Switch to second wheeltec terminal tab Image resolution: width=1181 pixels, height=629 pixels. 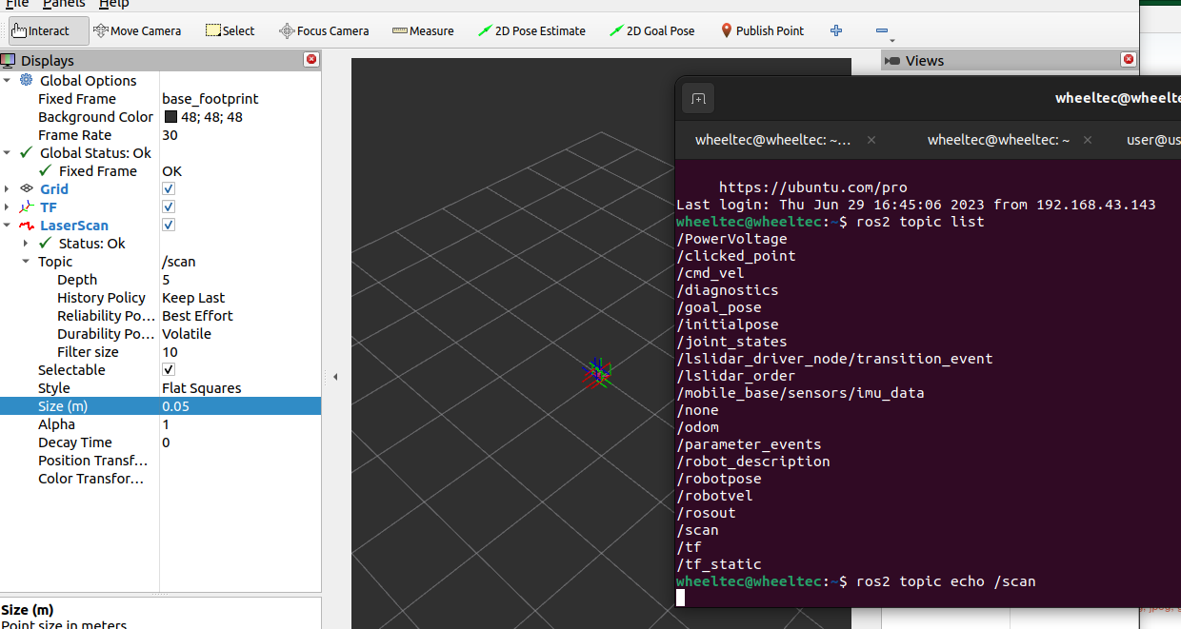tap(998, 140)
